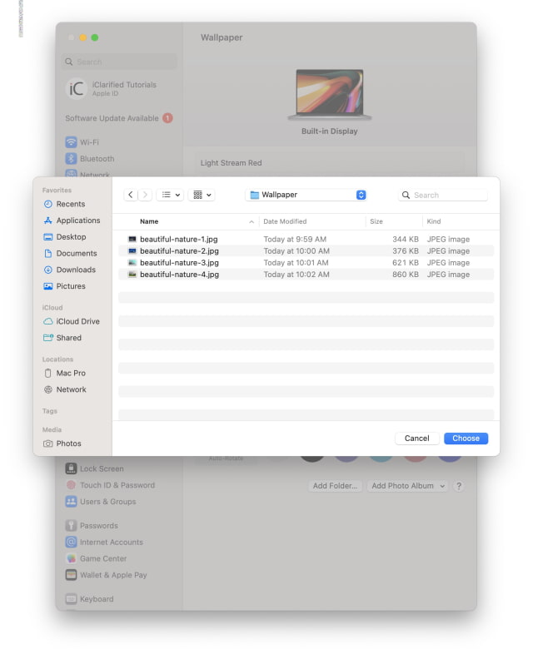Viewport: 533px width, 654px height.
Task: Click the Choose button
Action: pyautogui.click(x=466, y=438)
